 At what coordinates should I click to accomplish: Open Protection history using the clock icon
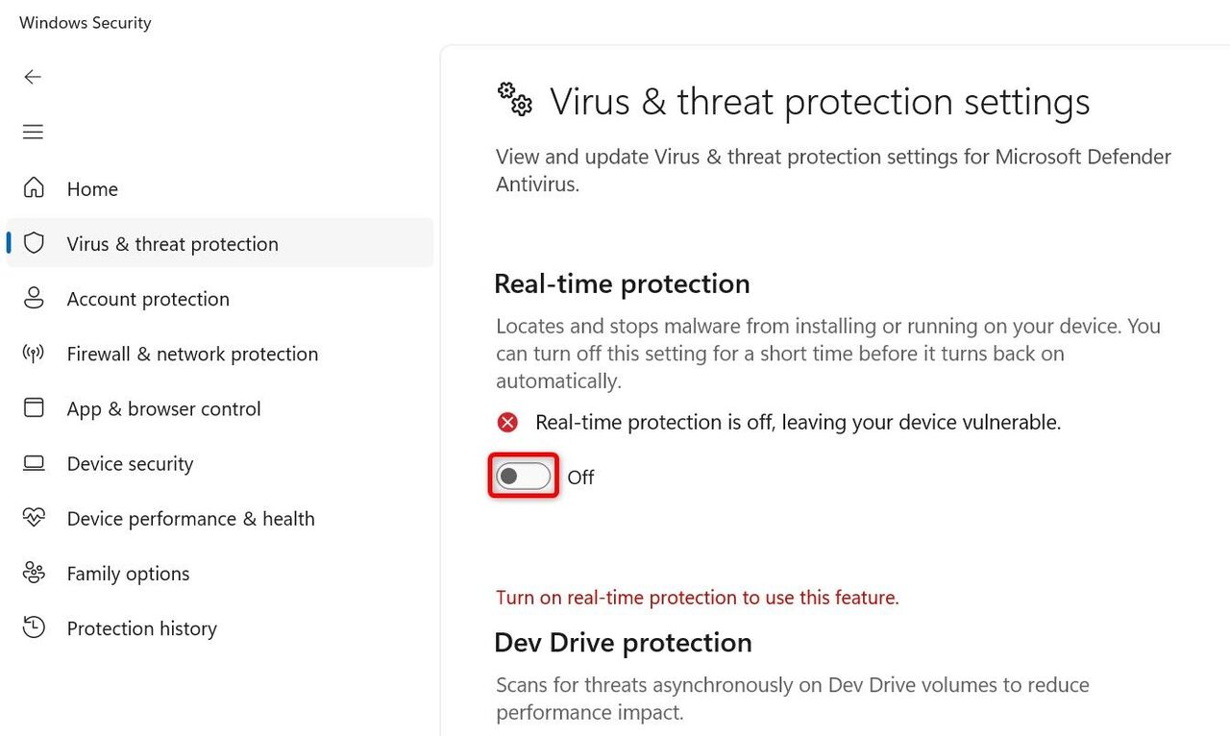click(x=34, y=627)
